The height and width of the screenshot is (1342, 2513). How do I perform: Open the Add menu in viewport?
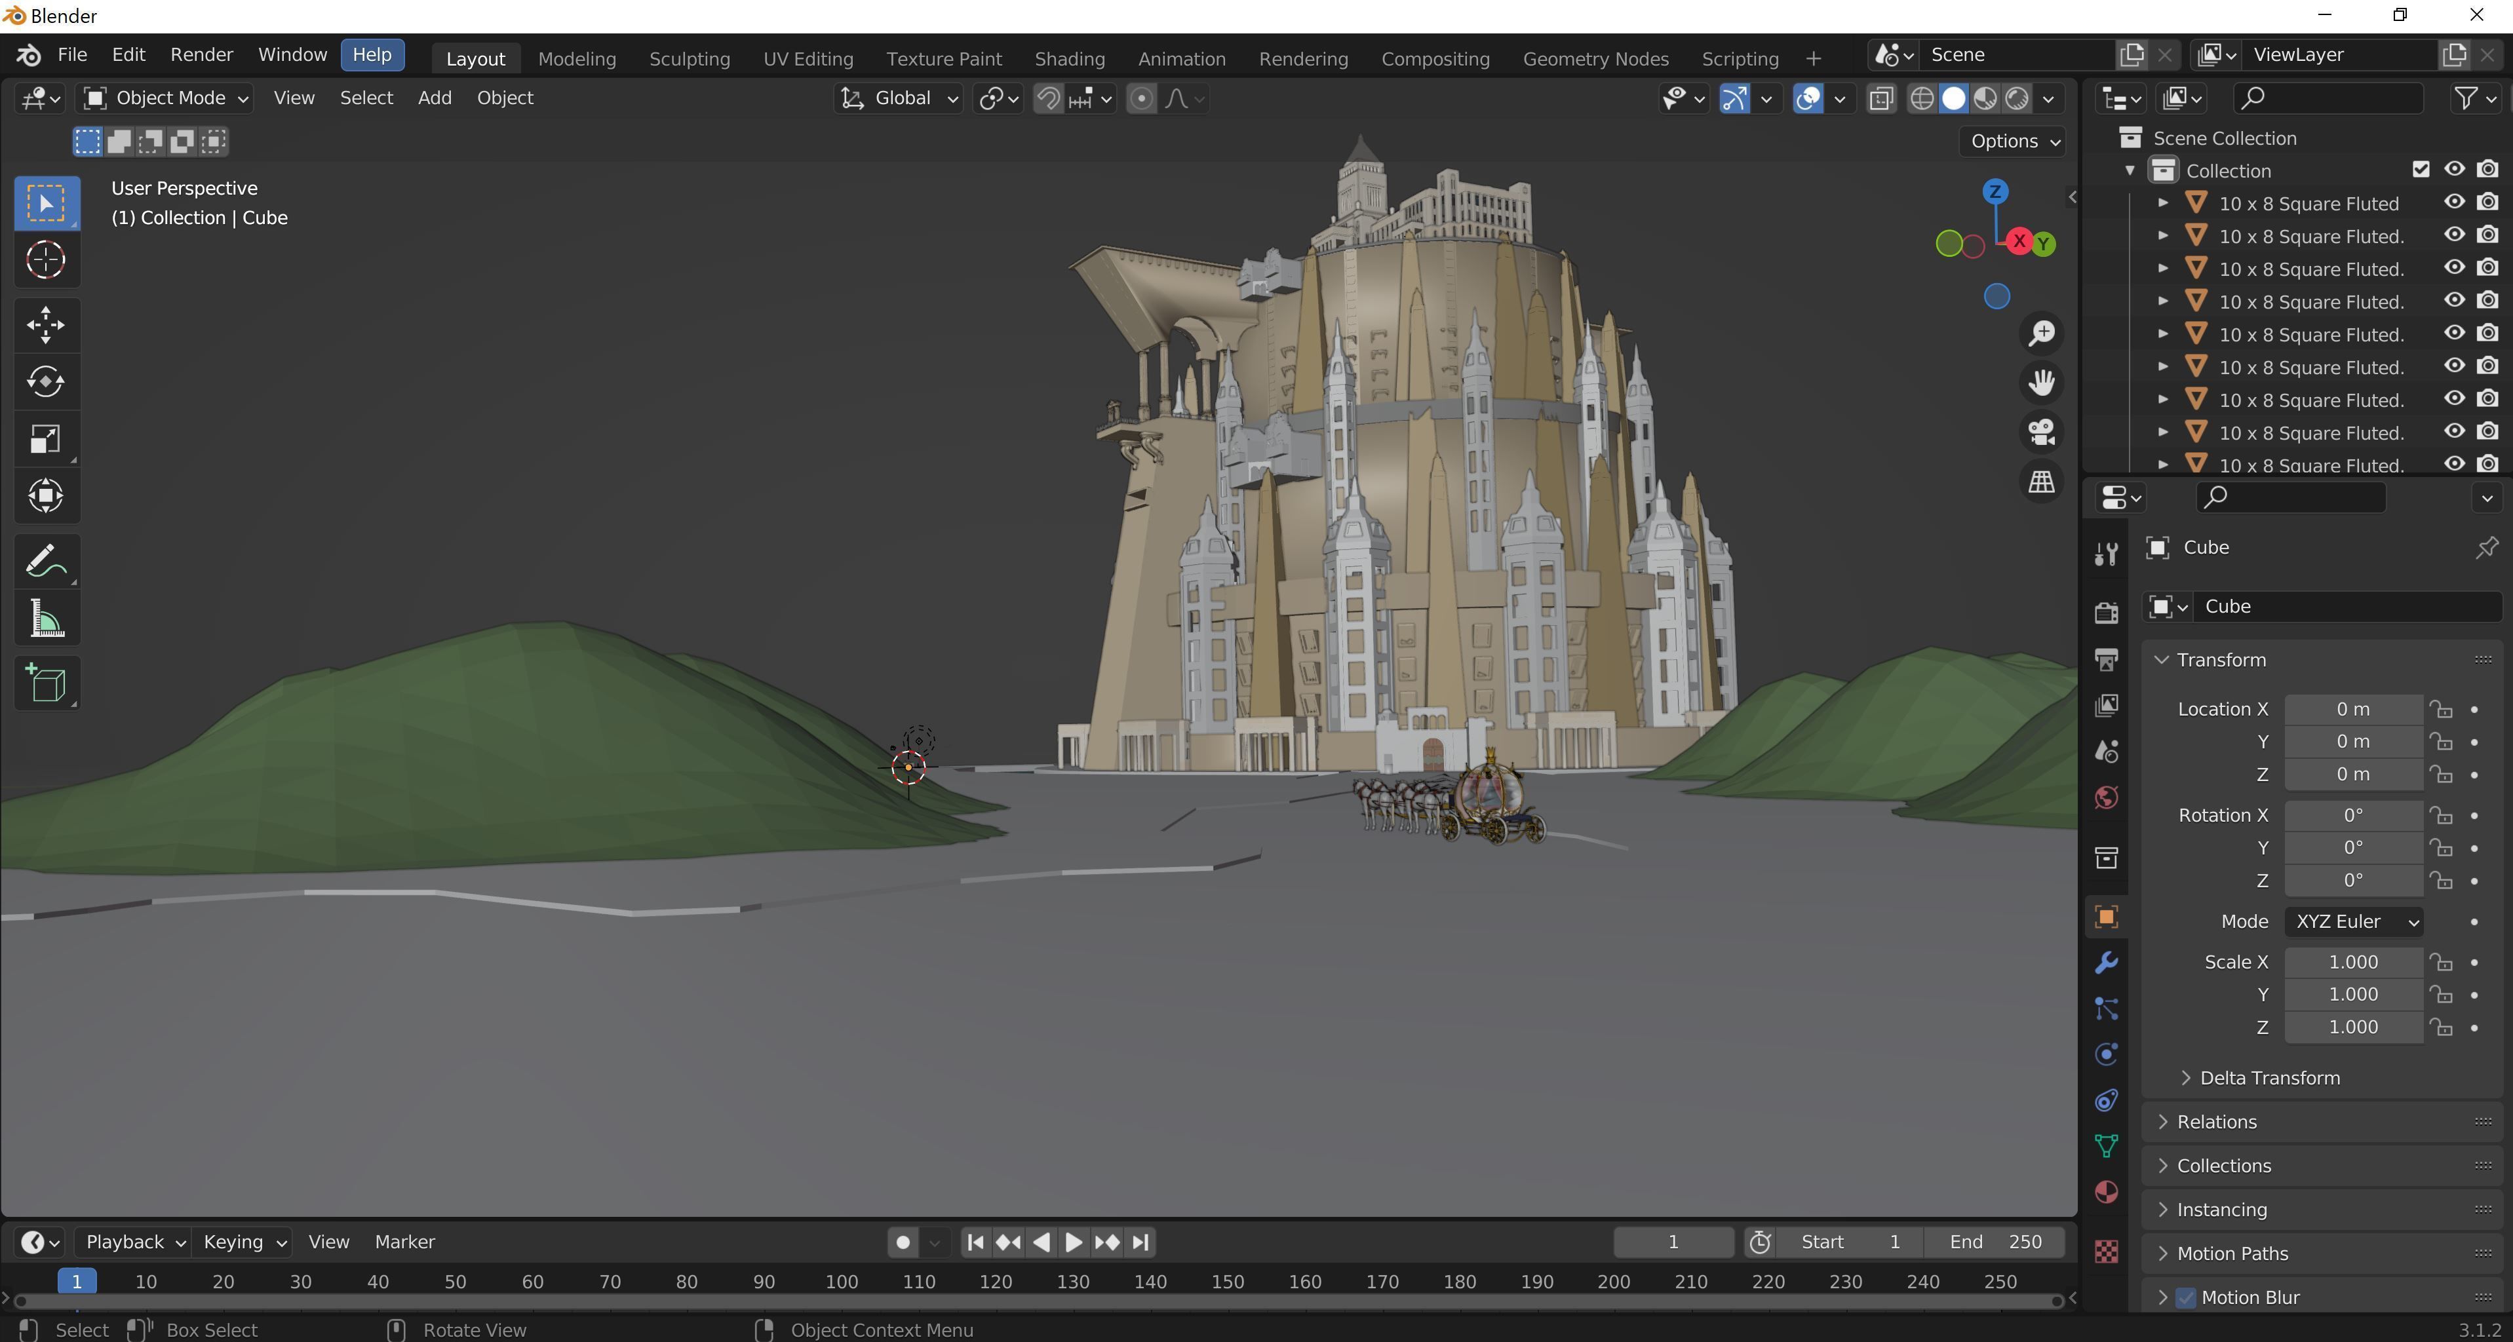434,98
